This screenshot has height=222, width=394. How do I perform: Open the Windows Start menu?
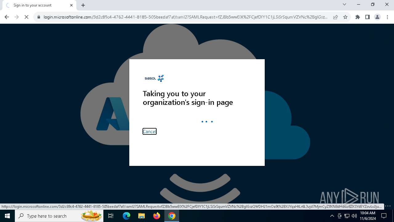[x=7, y=216]
